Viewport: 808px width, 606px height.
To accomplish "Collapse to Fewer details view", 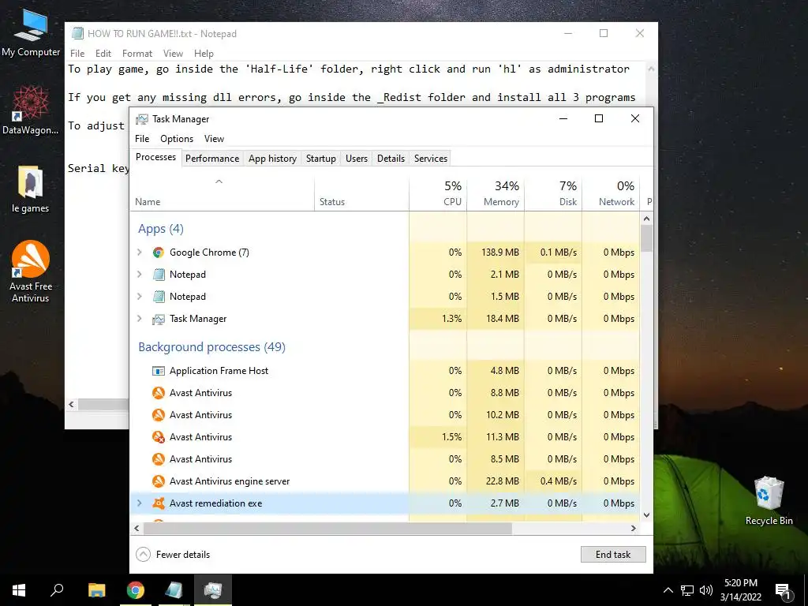I will point(173,555).
